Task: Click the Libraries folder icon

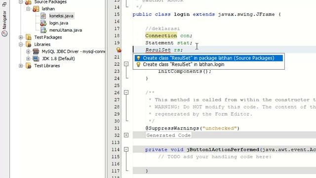Action: 29,44
